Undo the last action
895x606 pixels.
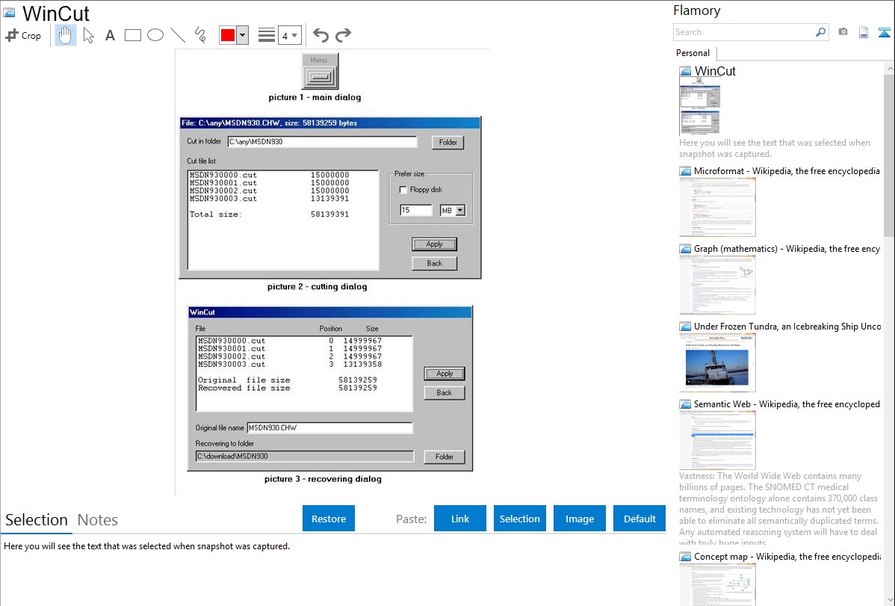[320, 35]
